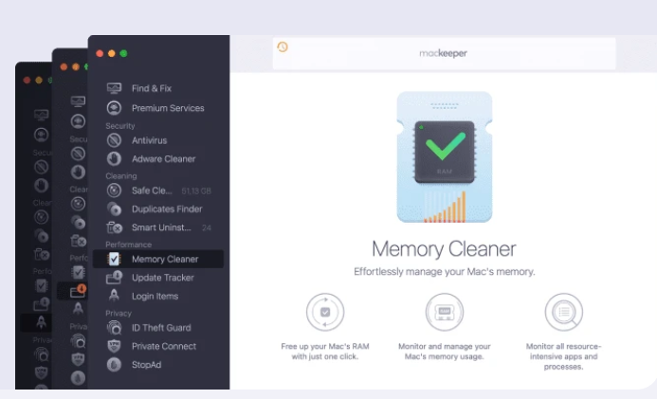Image resolution: width=657 pixels, height=399 pixels.
Task: Click Memory Cleaner checkmark icon in the middle window
Action: coord(78,272)
